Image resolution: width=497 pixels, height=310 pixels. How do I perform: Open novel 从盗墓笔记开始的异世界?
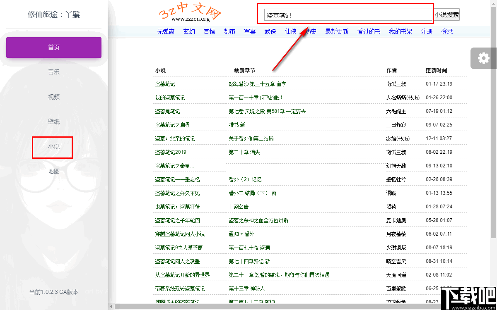(x=183, y=275)
